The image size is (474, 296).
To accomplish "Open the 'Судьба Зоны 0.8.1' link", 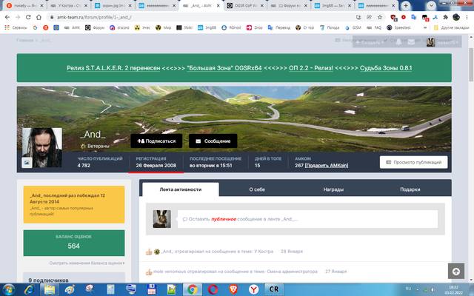I will coord(386,68).
